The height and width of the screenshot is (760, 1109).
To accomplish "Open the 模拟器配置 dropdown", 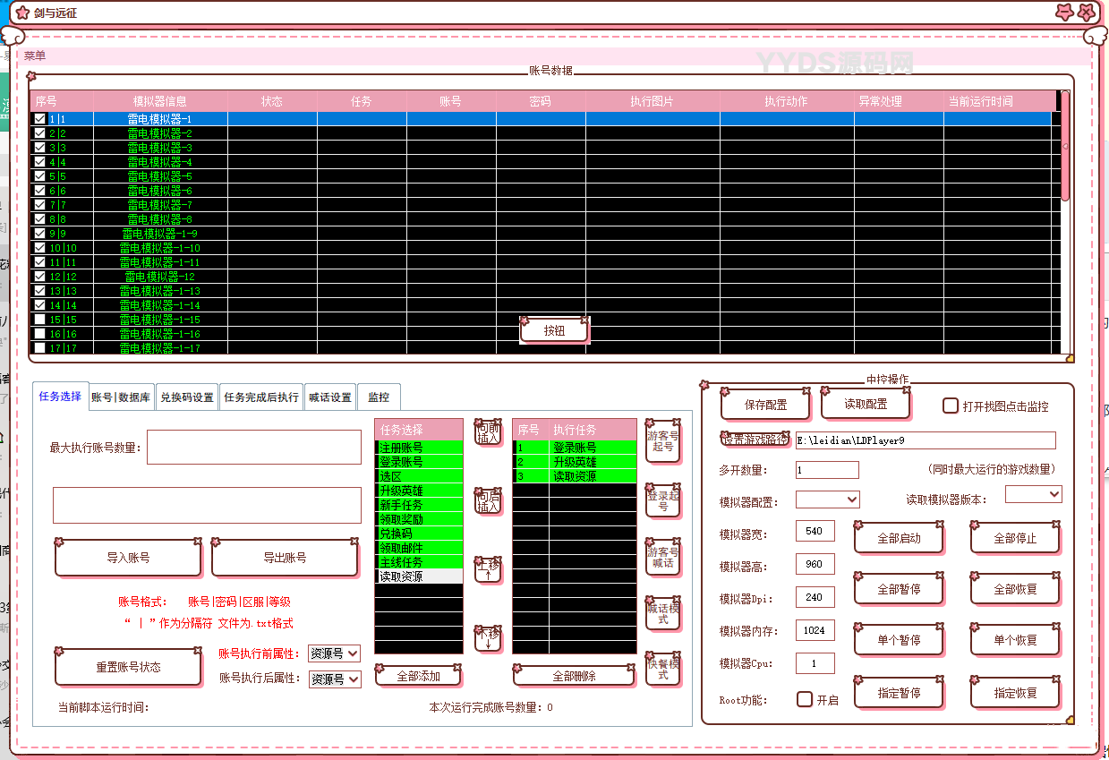I will point(827,500).
